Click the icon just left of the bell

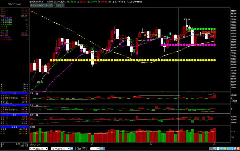coord(235,148)
